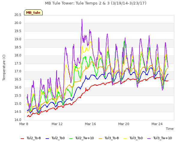Click the purple Tul3_Tw+10 legend swatch
The image size is (192, 144).
click(149, 139)
